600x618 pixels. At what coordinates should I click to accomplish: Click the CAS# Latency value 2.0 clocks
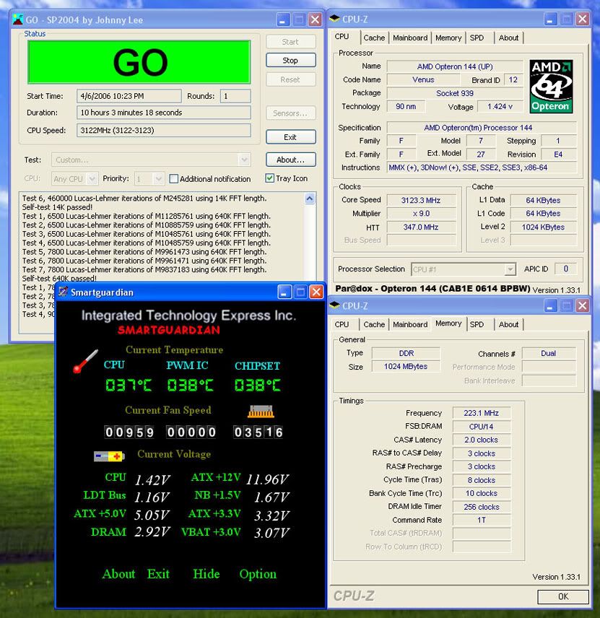click(x=482, y=440)
